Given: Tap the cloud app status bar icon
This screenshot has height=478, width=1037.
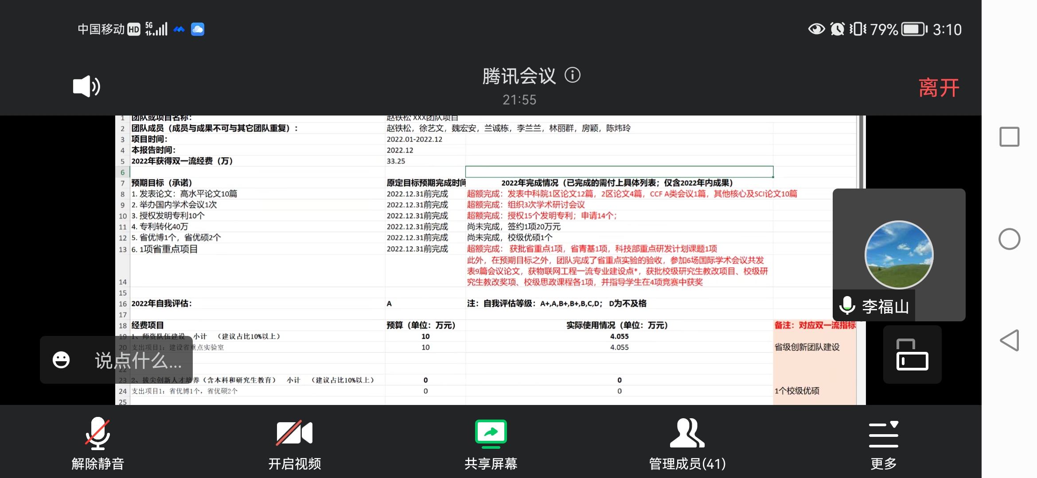Looking at the screenshot, I should [198, 29].
